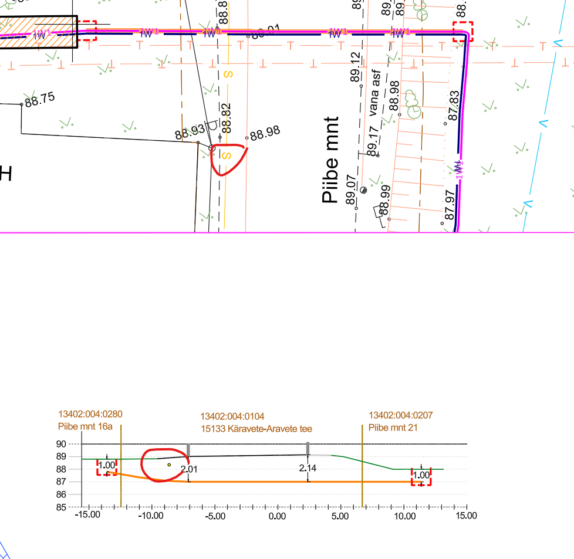Viewport: 574px width, 559px height.
Task: Click the 15133 Käravete-Aravete tee label
Action: click(x=256, y=429)
